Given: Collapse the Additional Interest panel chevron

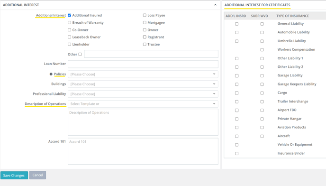Looking at the screenshot, I should pos(215,5).
